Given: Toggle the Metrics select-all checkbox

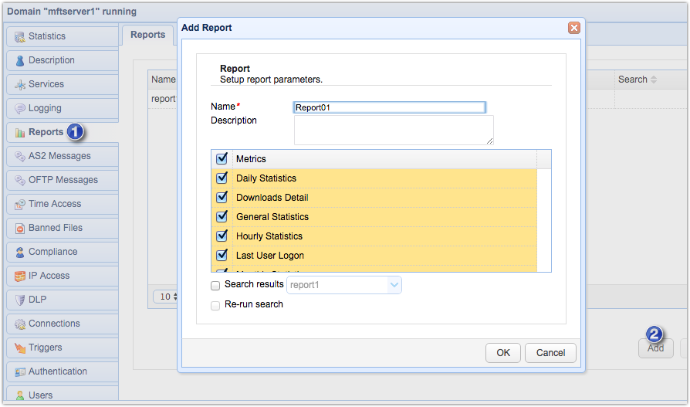Looking at the screenshot, I should pyautogui.click(x=222, y=159).
